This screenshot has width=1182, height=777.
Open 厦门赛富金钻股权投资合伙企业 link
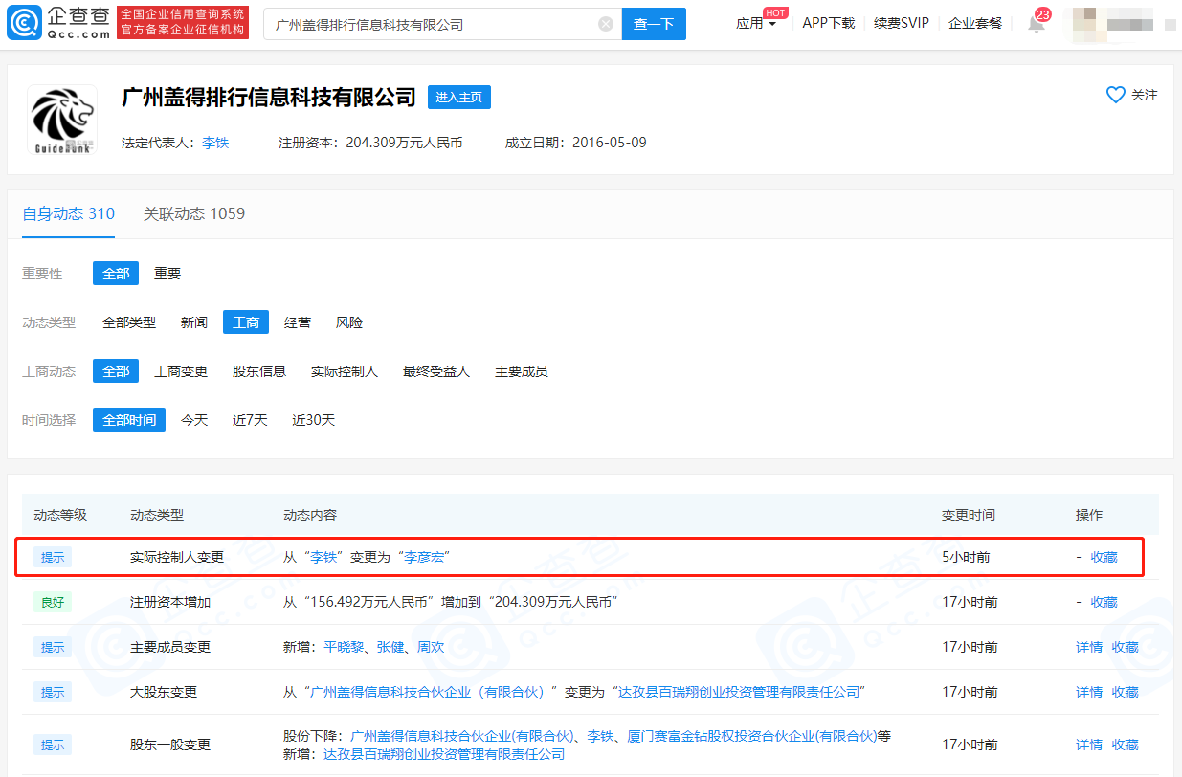click(x=753, y=736)
